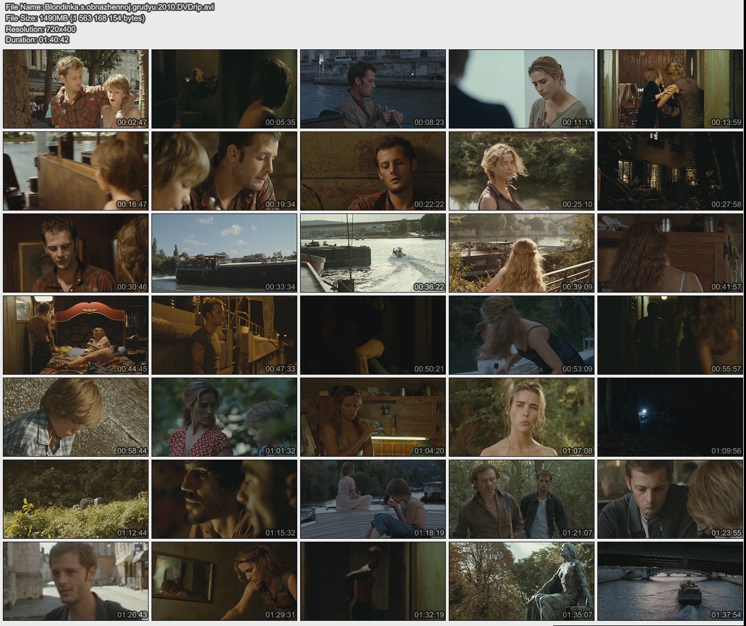Click the frame marked 00:41:57
Image resolution: width=746 pixels, height=626 pixels.
coord(670,253)
